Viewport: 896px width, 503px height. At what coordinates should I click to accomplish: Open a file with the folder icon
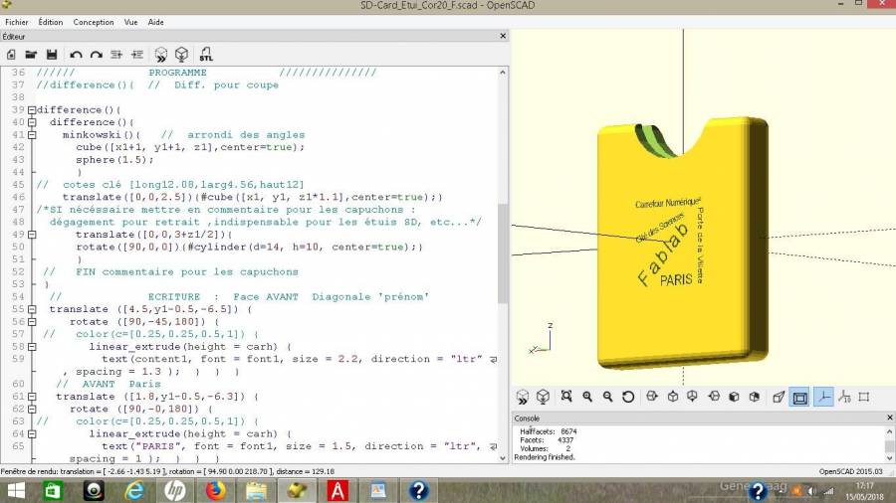[31, 55]
